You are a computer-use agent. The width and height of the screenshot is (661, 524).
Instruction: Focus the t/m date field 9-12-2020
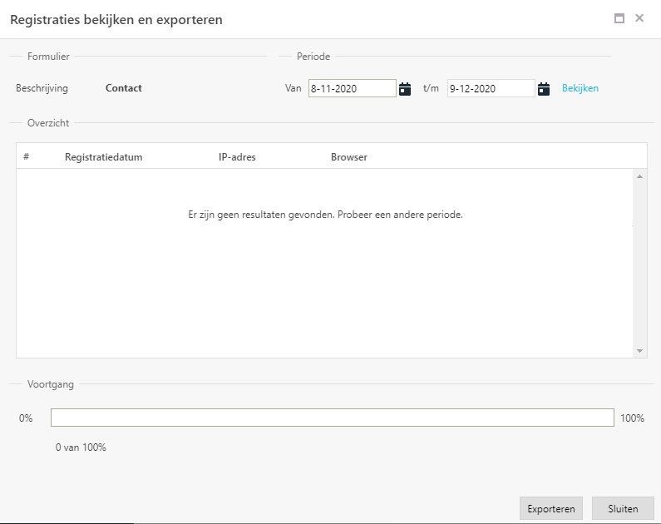pyautogui.click(x=491, y=88)
